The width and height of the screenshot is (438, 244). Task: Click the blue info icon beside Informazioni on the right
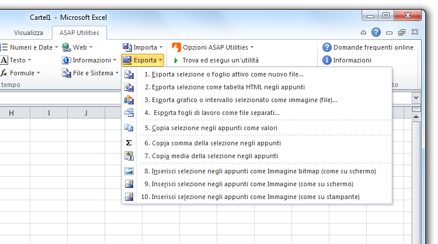(327, 60)
